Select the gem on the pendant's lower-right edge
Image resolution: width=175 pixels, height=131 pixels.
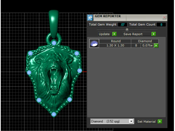70,99
